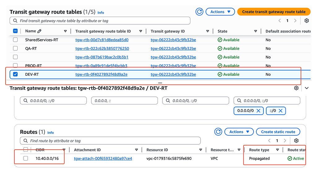Screen dimensions: 317x174
Task: Toggle the select-all routes checkbox
Action: pos(26,150)
